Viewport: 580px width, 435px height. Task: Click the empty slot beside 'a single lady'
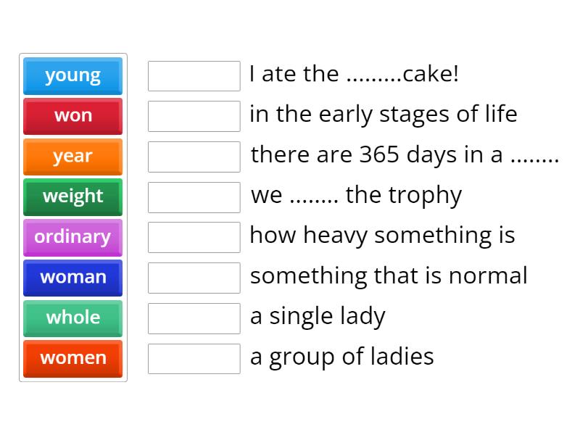[x=194, y=318]
